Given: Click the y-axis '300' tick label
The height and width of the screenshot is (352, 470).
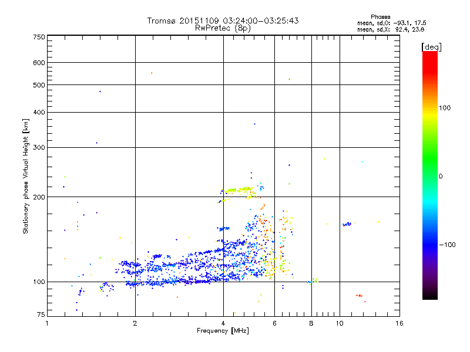Looking at the screenshot, I should 39,148.
